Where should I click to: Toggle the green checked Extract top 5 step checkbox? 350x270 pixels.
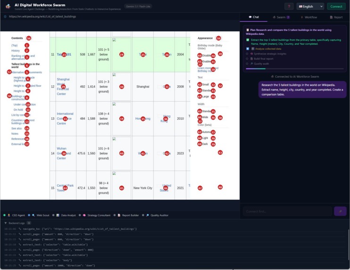click(x=248, y=40)
